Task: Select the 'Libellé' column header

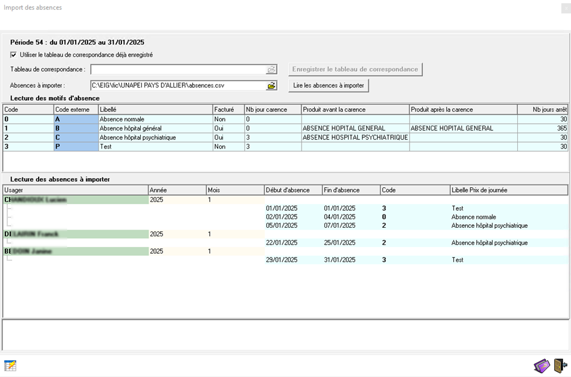Action: (x=155, y=109)
